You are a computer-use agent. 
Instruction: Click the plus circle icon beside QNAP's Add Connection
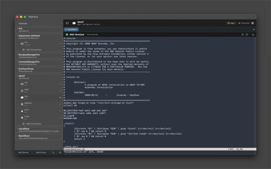tap(23, 124)
